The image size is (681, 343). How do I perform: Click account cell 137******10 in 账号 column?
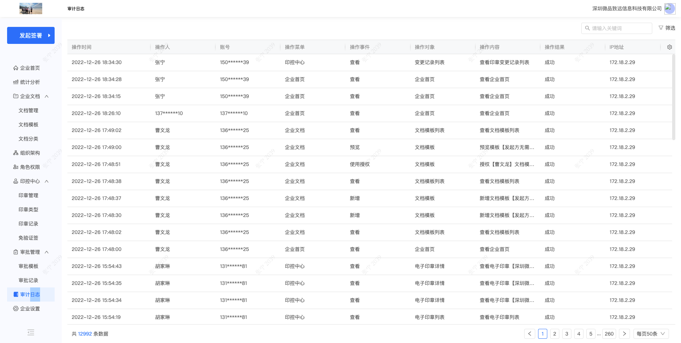(x=234, y=113)
